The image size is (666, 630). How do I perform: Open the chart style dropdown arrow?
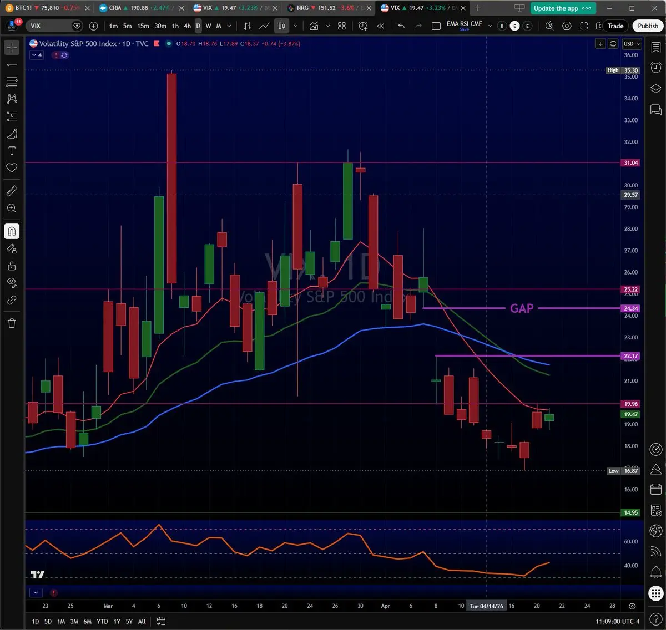pyautogui.click(x=295, y=26)
